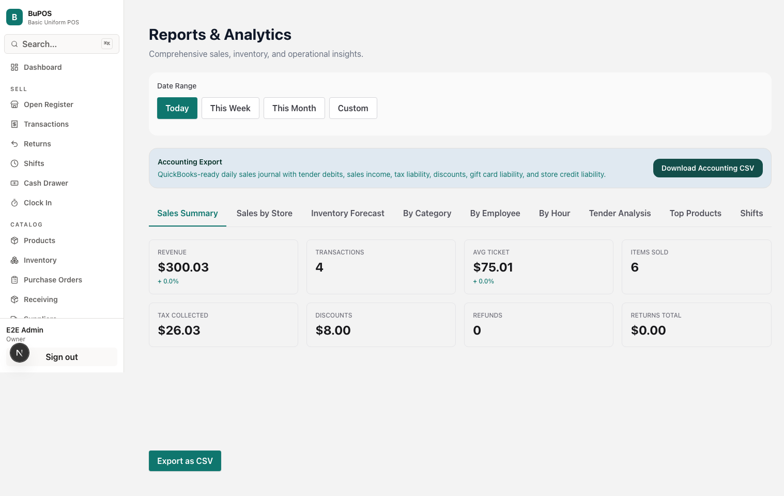This screenshot has width=784, height=496.
Task: Click the $0.00 returns total value
Action: click(649, 330)
